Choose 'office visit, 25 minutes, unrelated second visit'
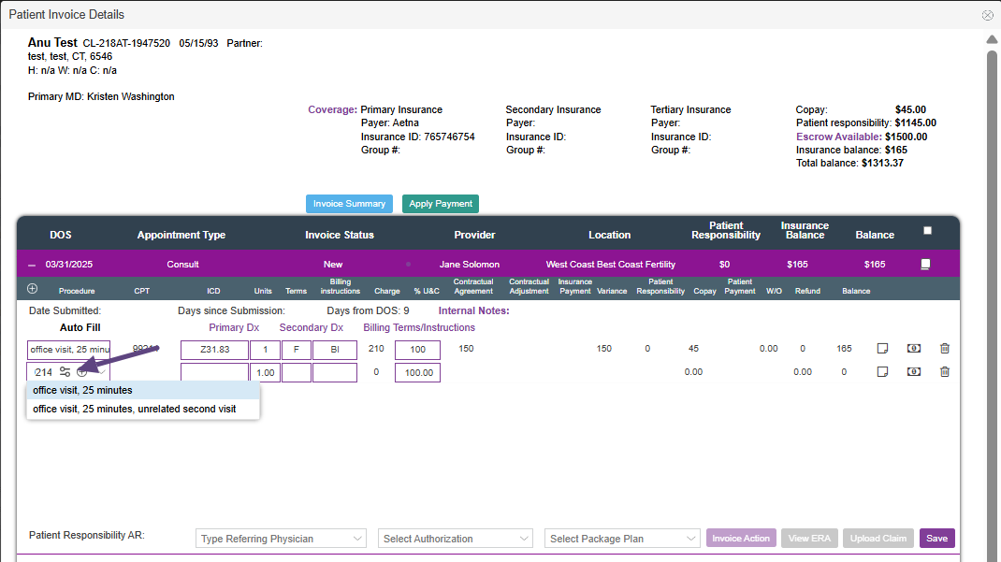This screenshot has height=562, width=1001. pyautogui.click(x=134, y=409)
